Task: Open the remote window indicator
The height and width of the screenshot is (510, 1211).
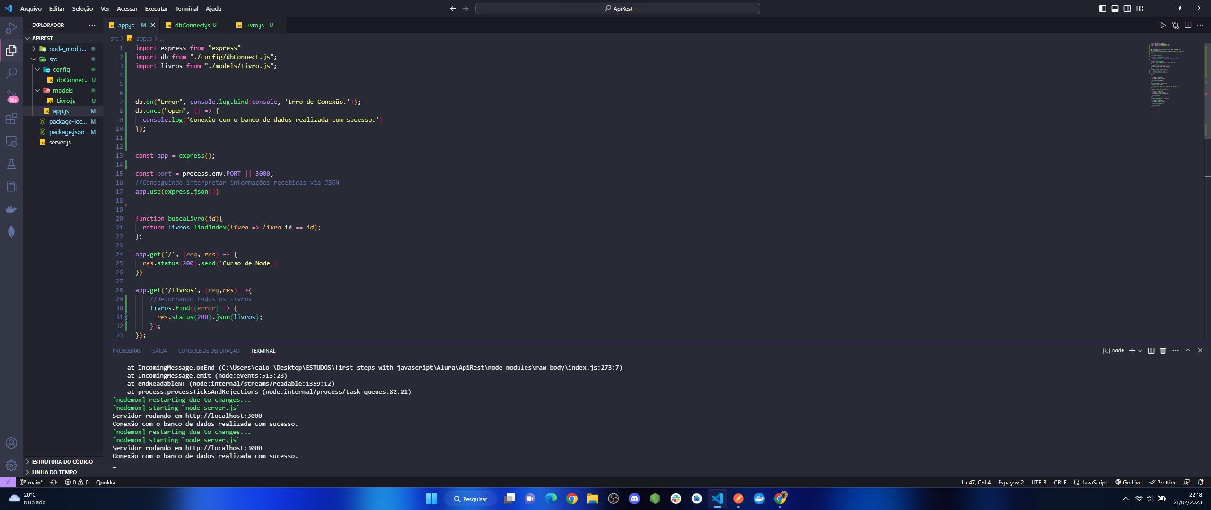Action: click(8, 482)
